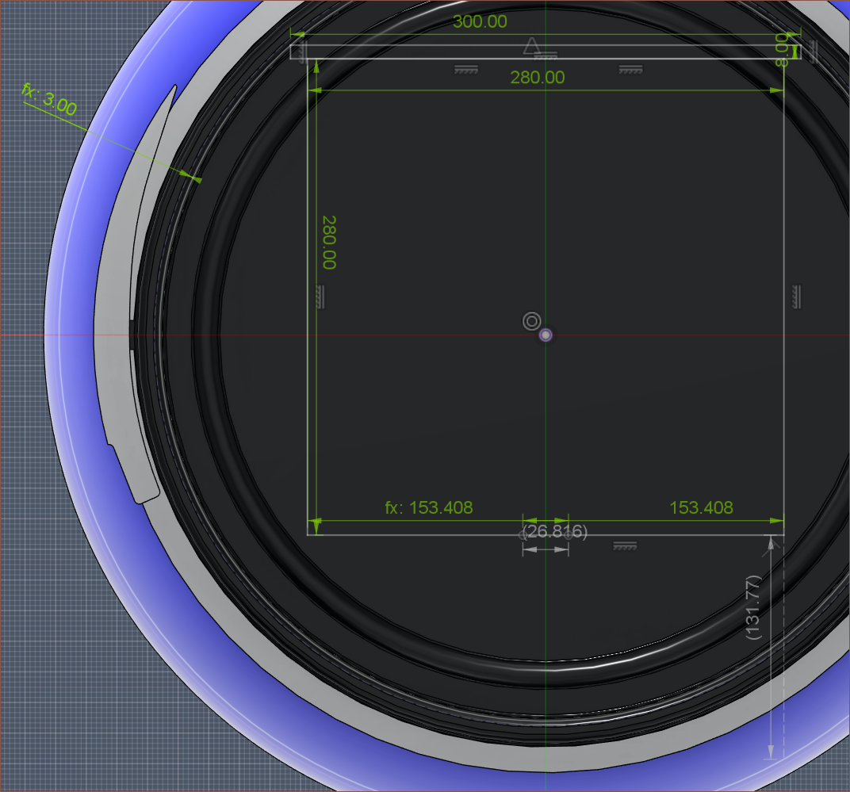Select the concentric constraint icon near origin
This screenshot has height=792, width=850.
[531, 321]
